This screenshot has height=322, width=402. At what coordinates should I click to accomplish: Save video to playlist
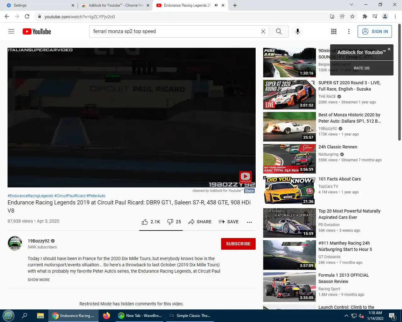click(x=228, y=222)
